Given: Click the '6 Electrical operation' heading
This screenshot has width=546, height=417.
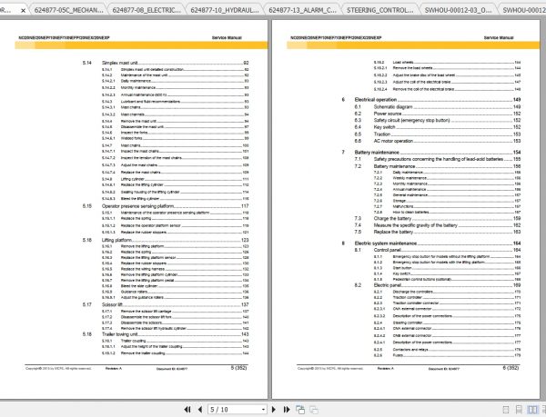Looking at the screenshot, I should point(431,100).
